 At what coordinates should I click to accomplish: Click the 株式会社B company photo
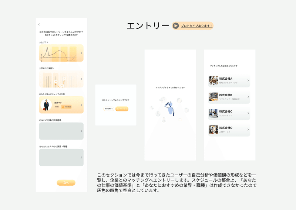click(x=213, y=97)
